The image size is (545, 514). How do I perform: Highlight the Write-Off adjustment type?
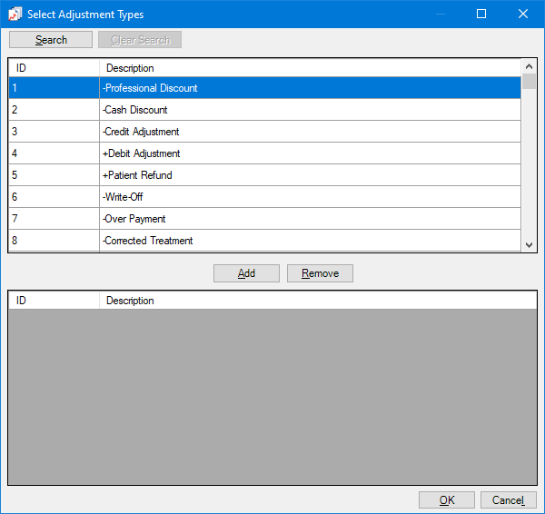pyautogui.click(x=123, y=197)
